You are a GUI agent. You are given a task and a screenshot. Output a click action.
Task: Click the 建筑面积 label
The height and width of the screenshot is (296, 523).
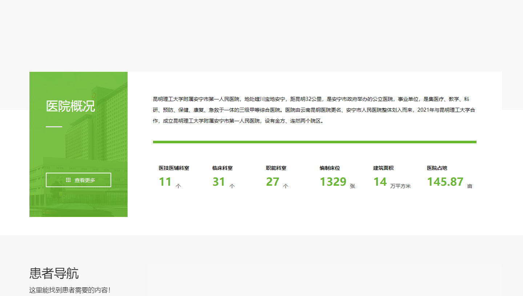(x=383, y=168)
